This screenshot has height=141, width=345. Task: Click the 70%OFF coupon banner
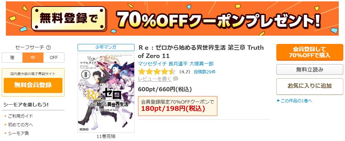point(172,19)
